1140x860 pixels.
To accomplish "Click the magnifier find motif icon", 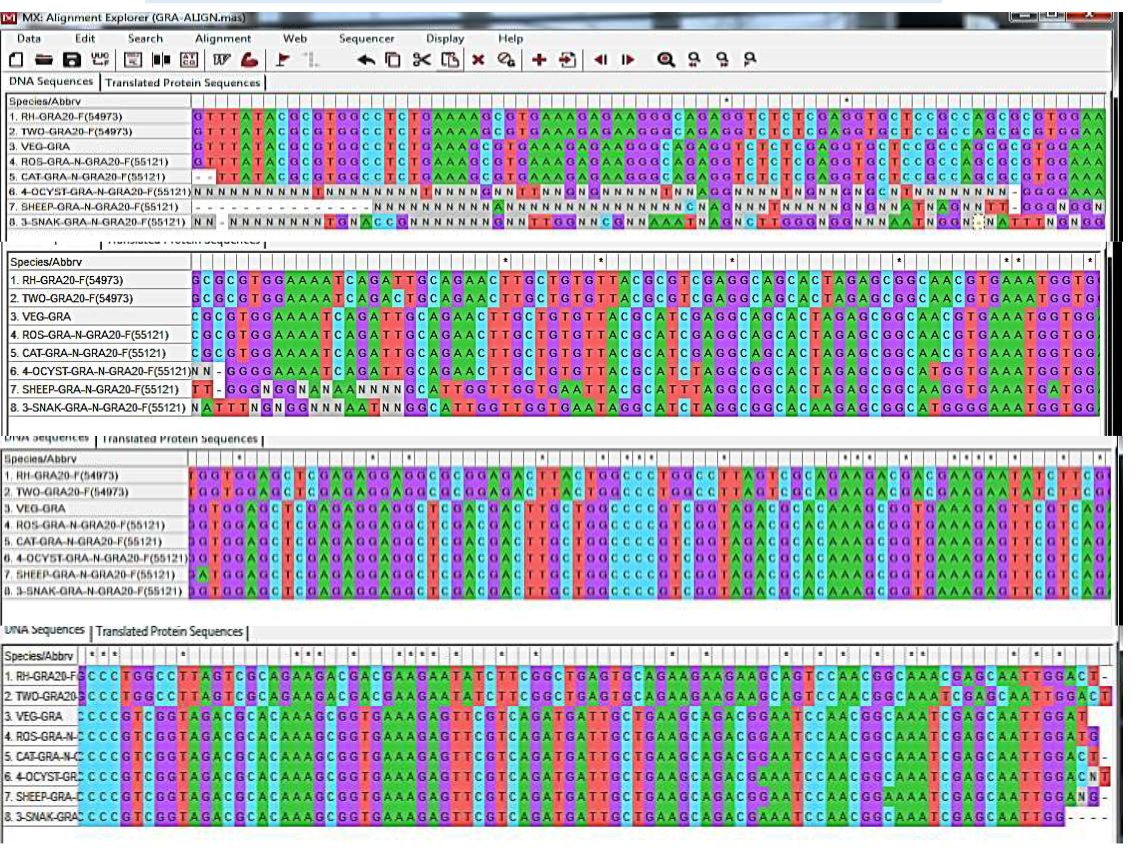I will click(x=666, y=60).
